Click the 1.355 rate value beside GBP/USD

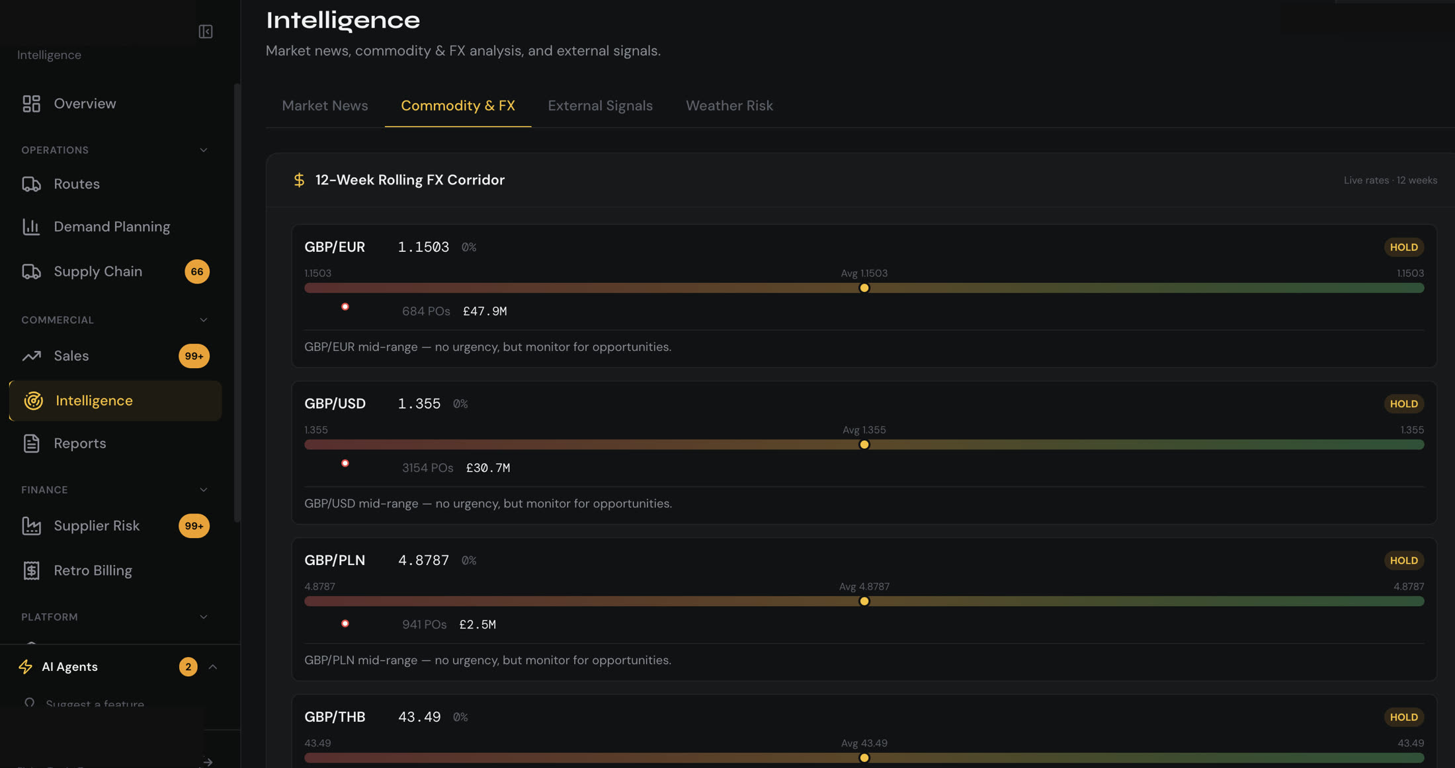pos(419,404)
